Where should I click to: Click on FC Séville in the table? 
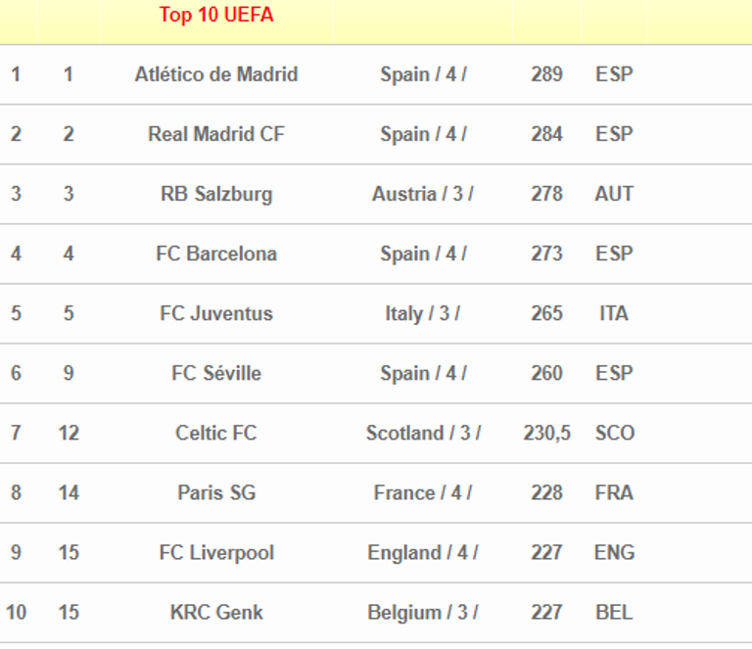[x=216, y=373]
